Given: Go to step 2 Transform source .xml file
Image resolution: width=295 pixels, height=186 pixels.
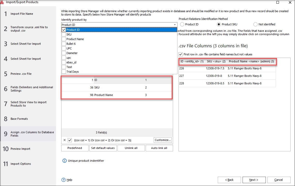Looking at the screenshot, I should click(28, 29).
